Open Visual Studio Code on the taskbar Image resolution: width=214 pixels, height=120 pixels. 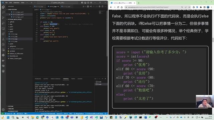(x=87, y=117)
